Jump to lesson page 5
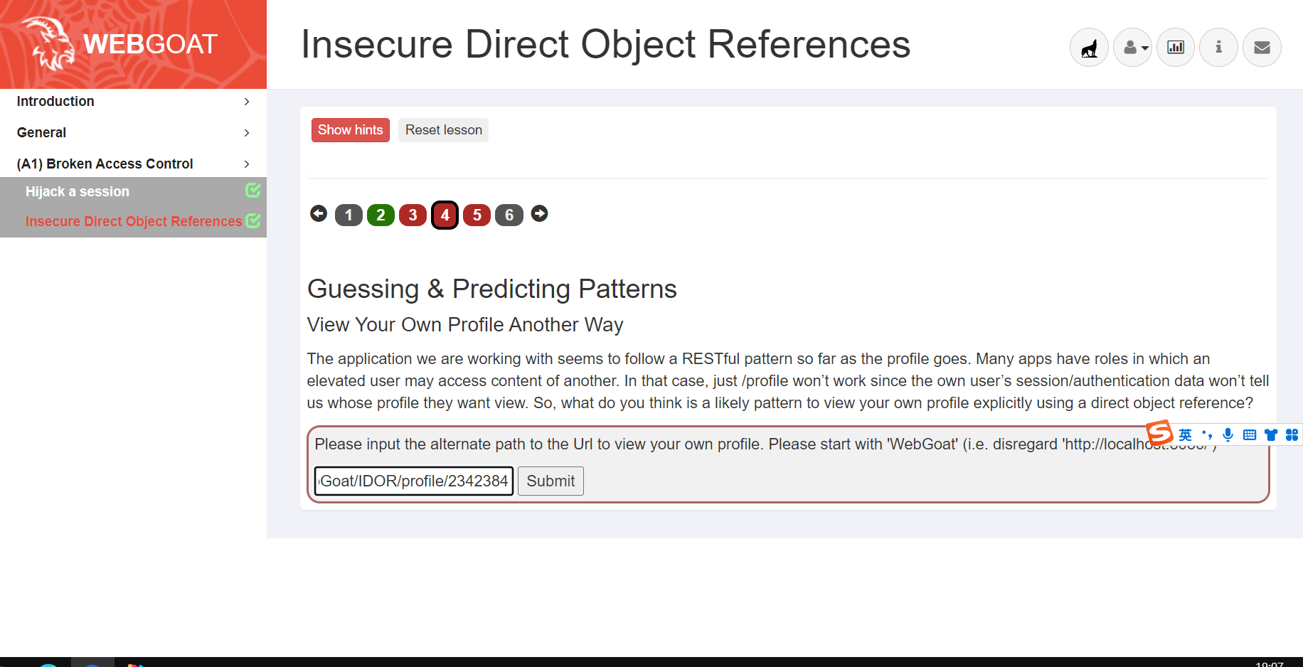 [477, 215]
